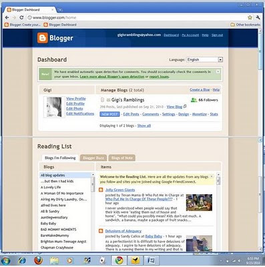Click the 66 Followers icon
The width and height of the screenshot is (265, 267).
pos(194,100)
